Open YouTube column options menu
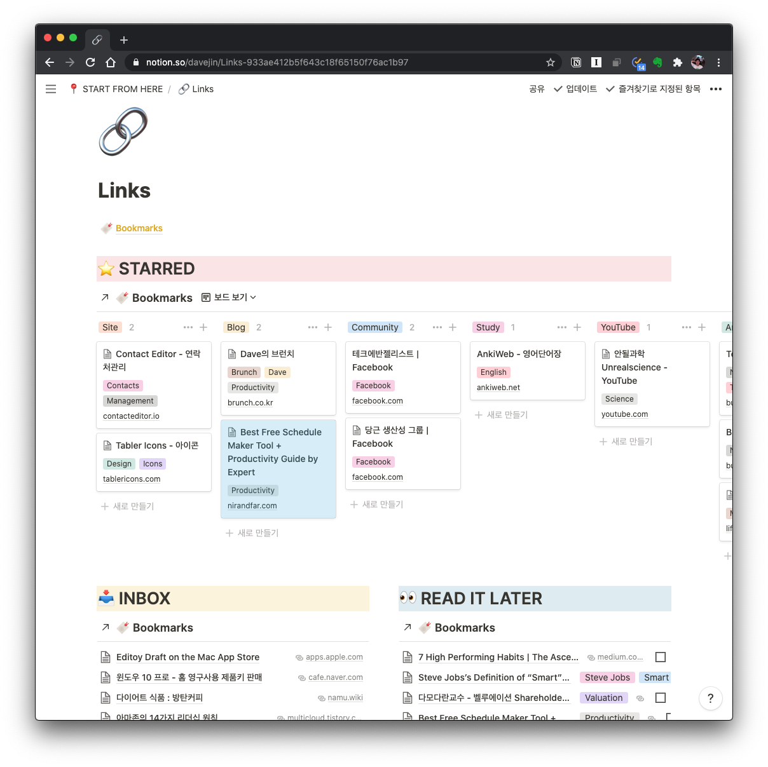Image resolution: width=768 pixels, height=767 pixels. (687, 327)
